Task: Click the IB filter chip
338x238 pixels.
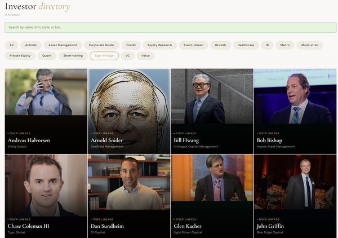Action: (267, 45)
